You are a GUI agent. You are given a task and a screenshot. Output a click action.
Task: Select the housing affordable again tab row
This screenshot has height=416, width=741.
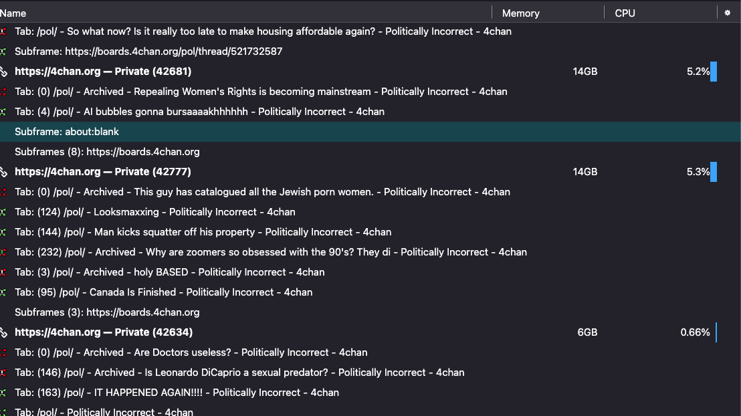click(x=263, y=31)
